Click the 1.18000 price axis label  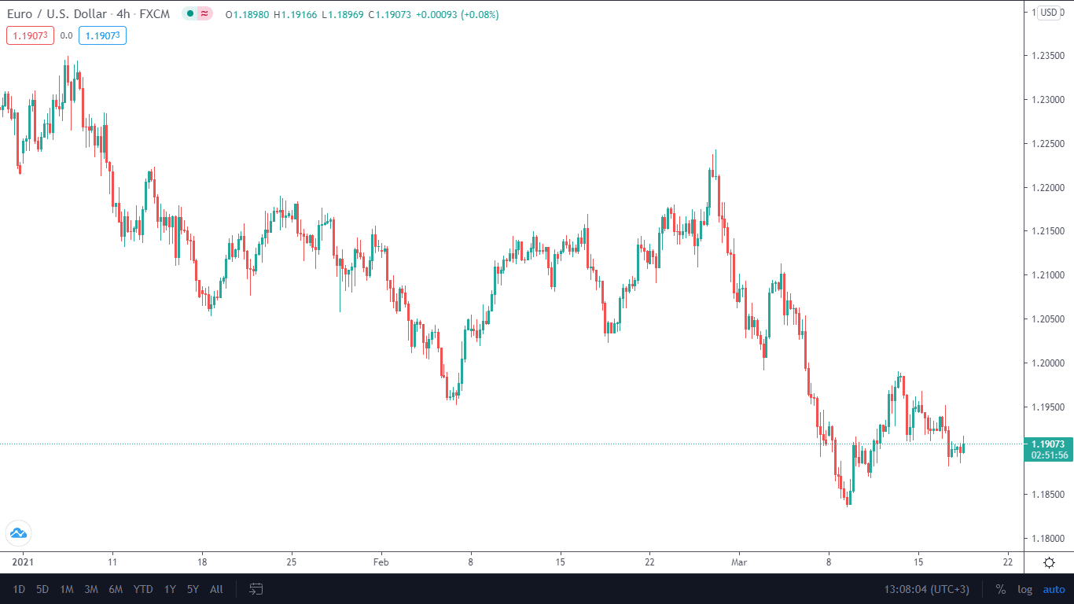[1048, 538]
